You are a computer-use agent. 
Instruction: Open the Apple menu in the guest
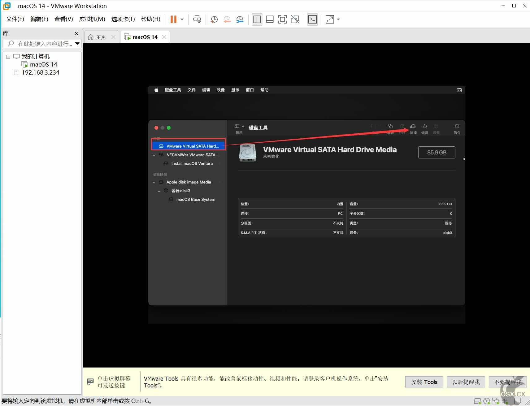coord(156,90)
